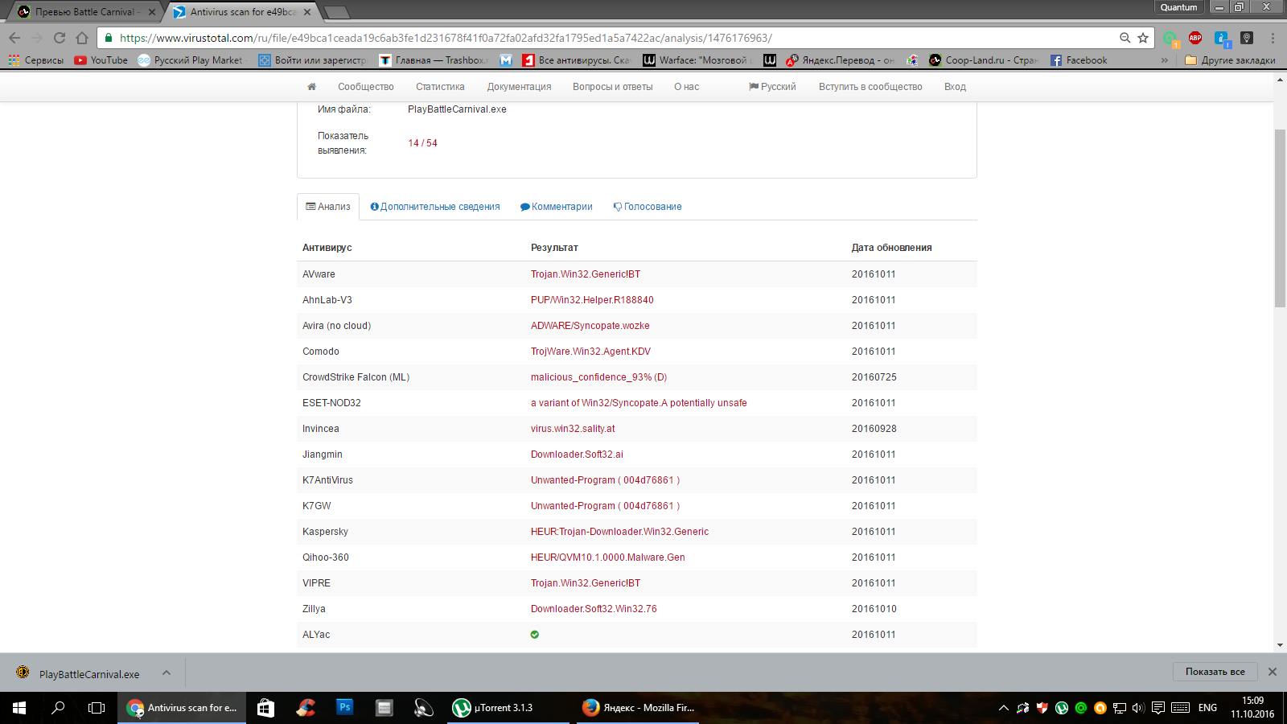Go back to the previous page

point(14,38)
